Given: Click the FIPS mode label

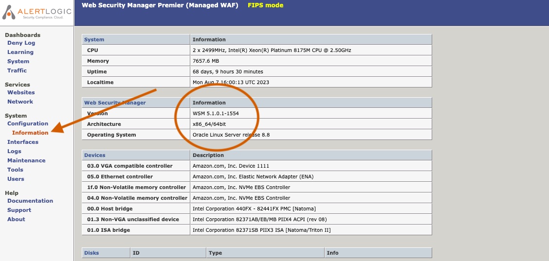Looking at the screenshot, I should point(265,5).
